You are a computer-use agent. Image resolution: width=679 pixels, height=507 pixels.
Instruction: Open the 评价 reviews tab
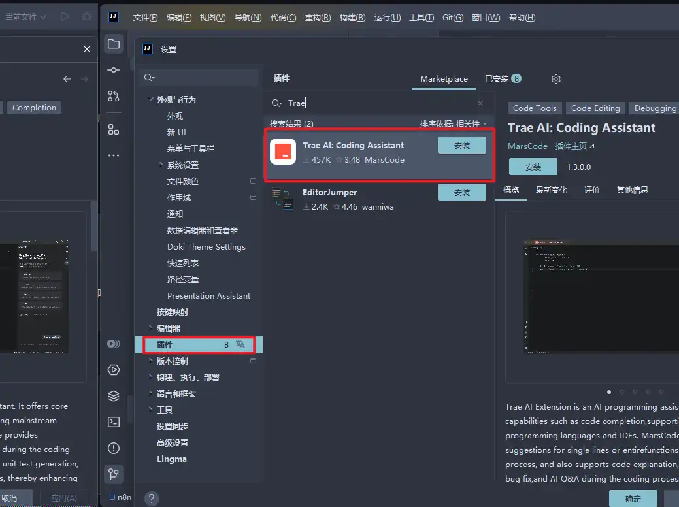pyautogui.click(x=591, y=189)
